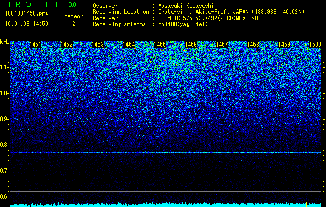Click the kHz axis unit label
The height and width of the screenshot is (207, 326).
coord(5,42)
